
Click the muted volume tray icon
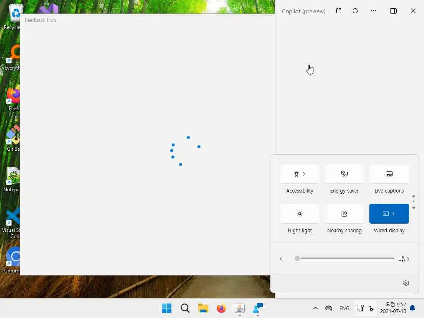tap(371, 308)
